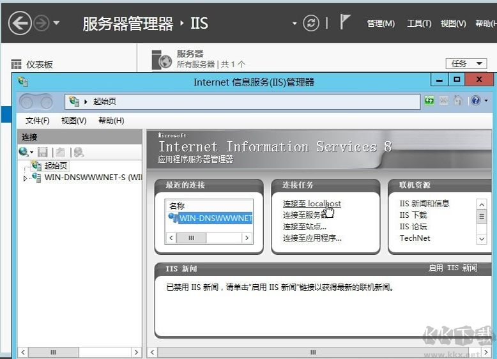Click the 名称 column header in recent connections
The image size is (497, 359).
tap(177, 206)
